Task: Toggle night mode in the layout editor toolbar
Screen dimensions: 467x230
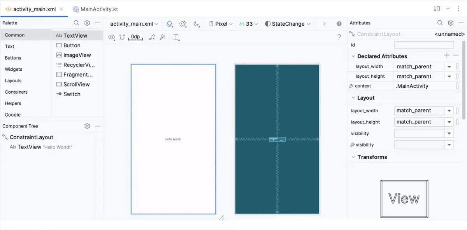Action: coord(197,24)
